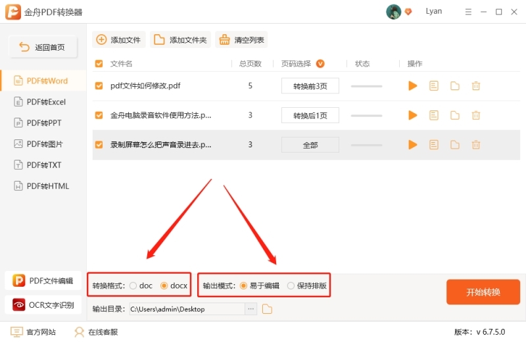Viewport: 526px width, 342px height.
Task: Click the VIP diamond badge icon
Action: [408, 12]
